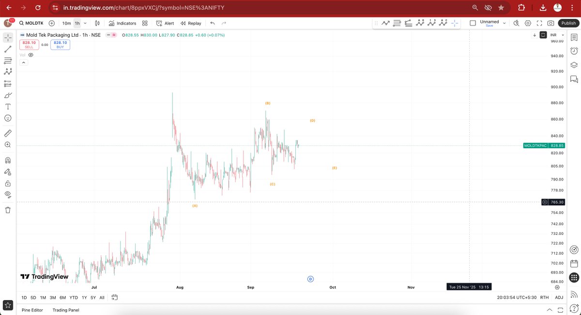Open the forecasting and measurement tools group

point(8,84)
